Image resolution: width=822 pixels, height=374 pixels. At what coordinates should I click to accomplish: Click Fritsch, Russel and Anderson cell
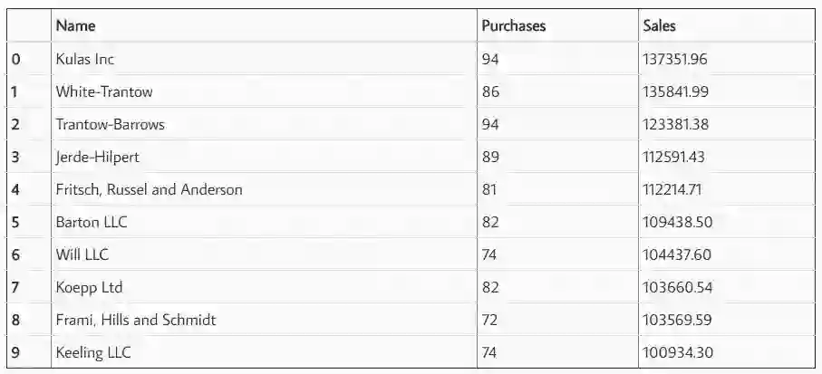pyautogui.click(x=149, y=189)
